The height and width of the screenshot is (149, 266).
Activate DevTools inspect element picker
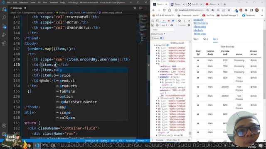[x=153, y=21]
